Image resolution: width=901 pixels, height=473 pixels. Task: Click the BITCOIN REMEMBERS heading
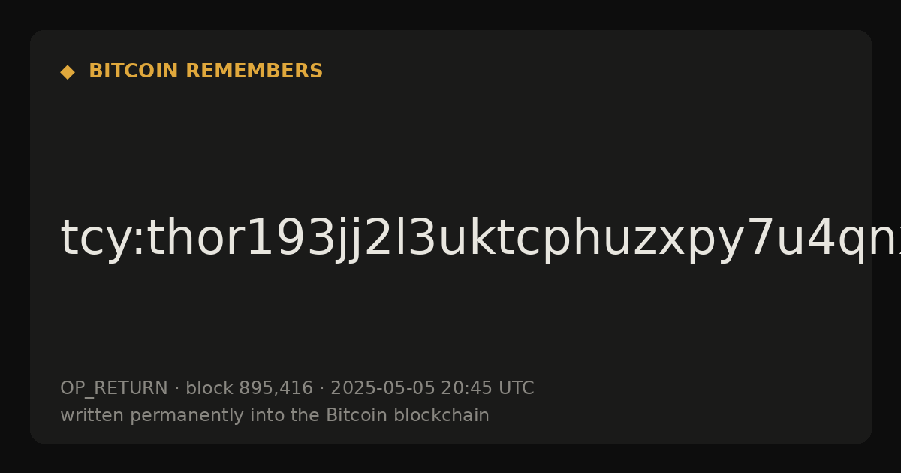[x=206, y=71]
